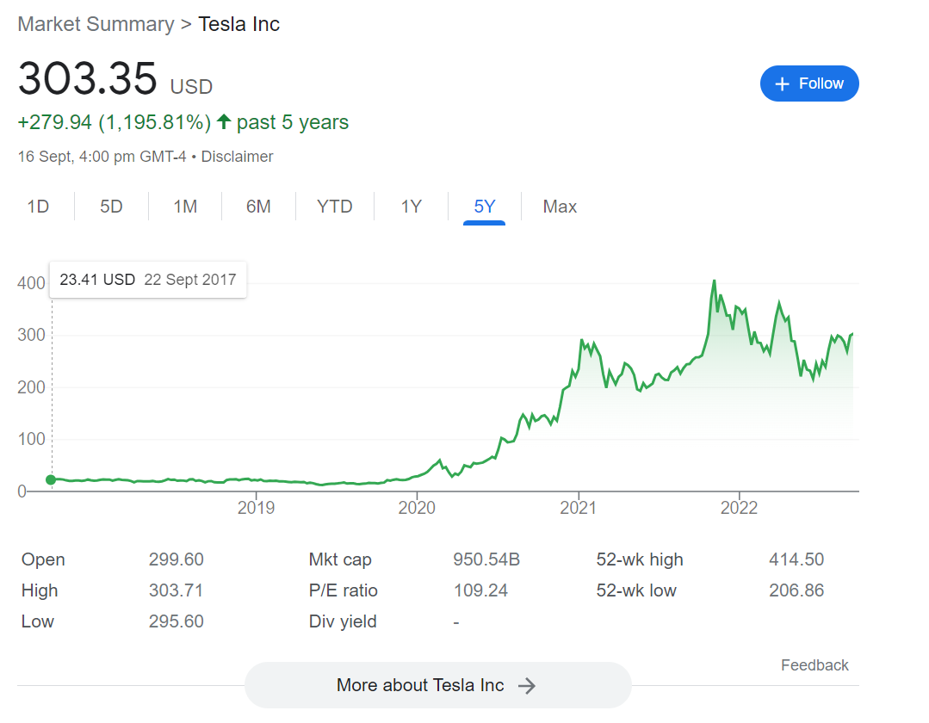Open the Market Summary breadcrumb link
Viewport: 929px width, 723px height.
[96, 24]
